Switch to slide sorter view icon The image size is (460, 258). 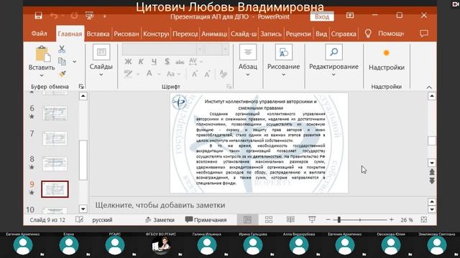(269, 220)
